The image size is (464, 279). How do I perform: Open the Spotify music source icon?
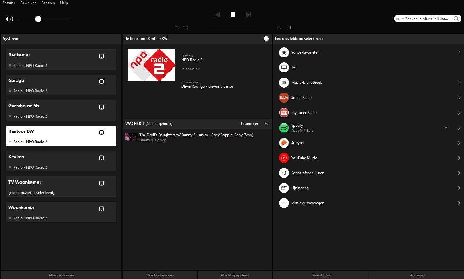tap(284, 128)
